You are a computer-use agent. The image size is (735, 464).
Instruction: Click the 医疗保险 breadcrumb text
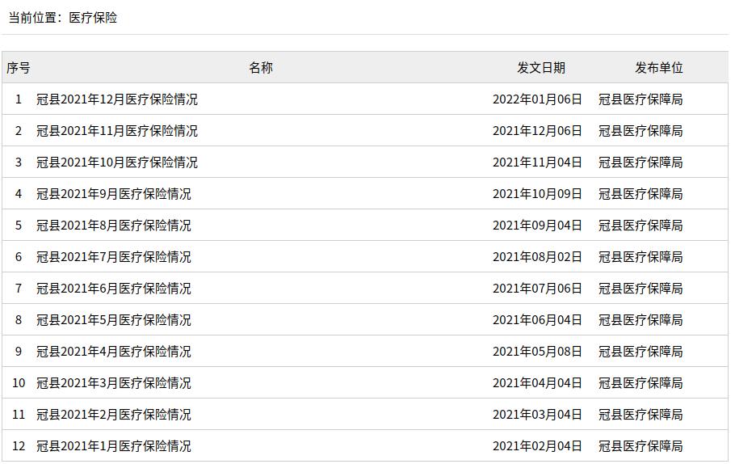pyautogui.click(x=93, y=18)
